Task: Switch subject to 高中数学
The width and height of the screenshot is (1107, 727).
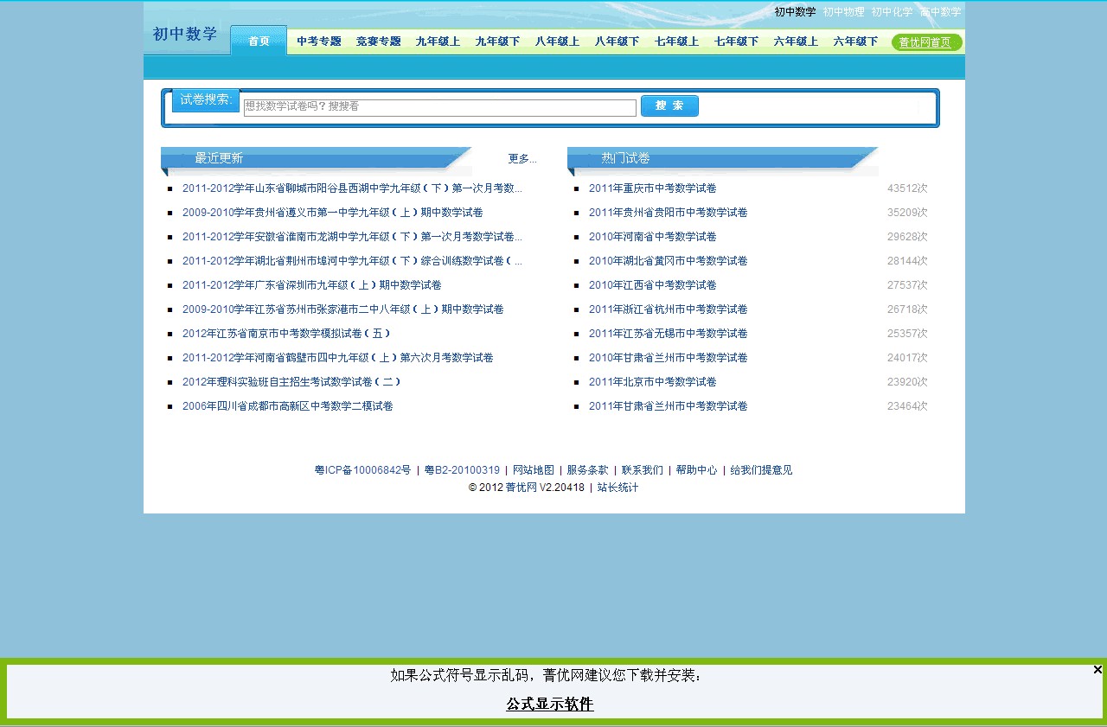Action: pyautogui.click(x=940, y=12)
